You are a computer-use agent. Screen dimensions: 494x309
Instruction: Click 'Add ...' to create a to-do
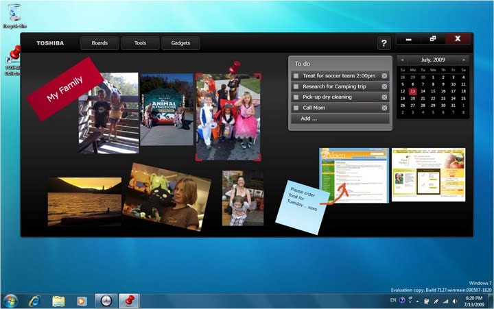309,119
